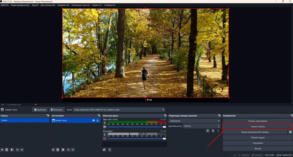The width and height of the screenshot is (293, 157).
Task: Mute the Звук раб. стола audio
Action: [105, 127]
